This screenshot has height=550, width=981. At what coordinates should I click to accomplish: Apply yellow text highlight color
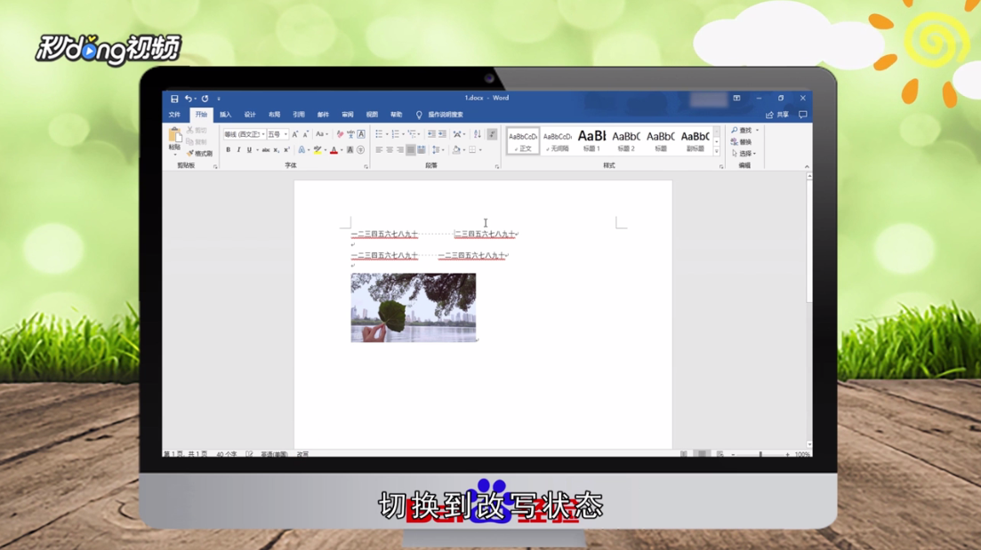[x=318, y=149]
